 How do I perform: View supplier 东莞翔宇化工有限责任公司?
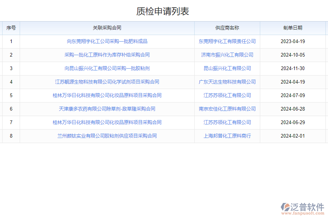227,41
